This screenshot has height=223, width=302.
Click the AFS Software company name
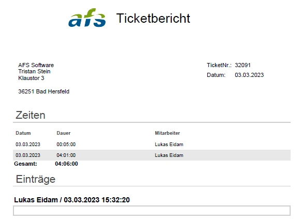(36, 65)
